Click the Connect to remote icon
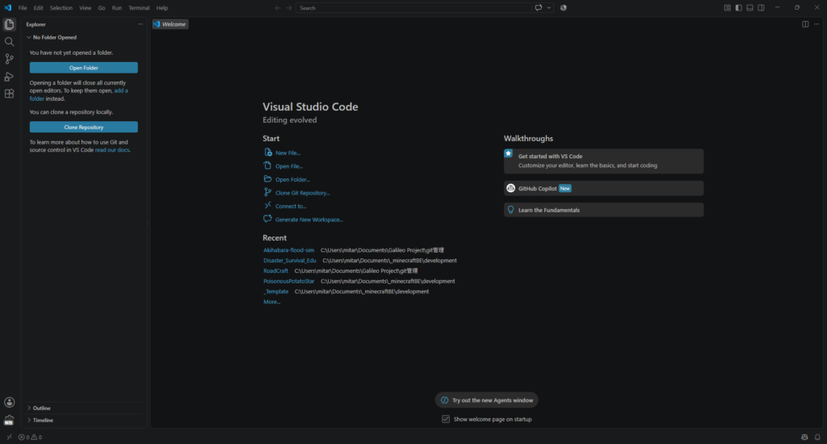 point(268,206)
